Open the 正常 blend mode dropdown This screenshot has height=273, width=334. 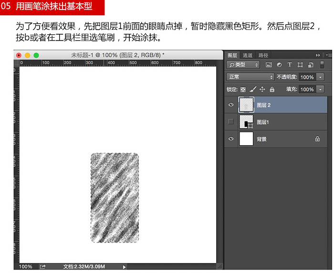250,77
